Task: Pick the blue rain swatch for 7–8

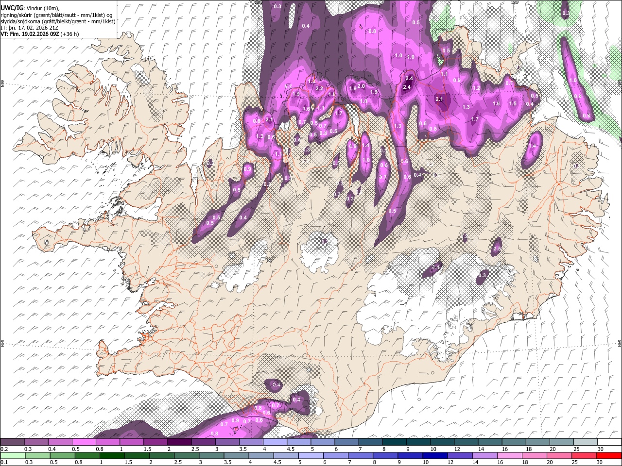Action: (x=360, y=455)
